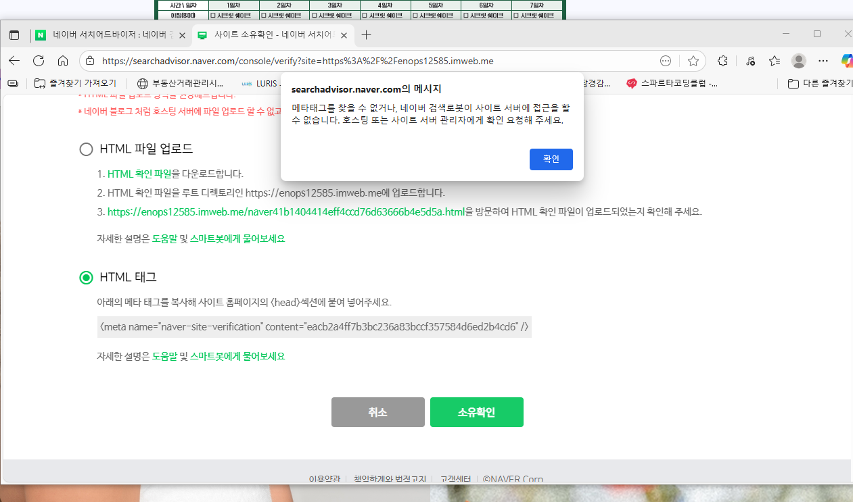Go to browser home page icon

[x=63, y=61]
